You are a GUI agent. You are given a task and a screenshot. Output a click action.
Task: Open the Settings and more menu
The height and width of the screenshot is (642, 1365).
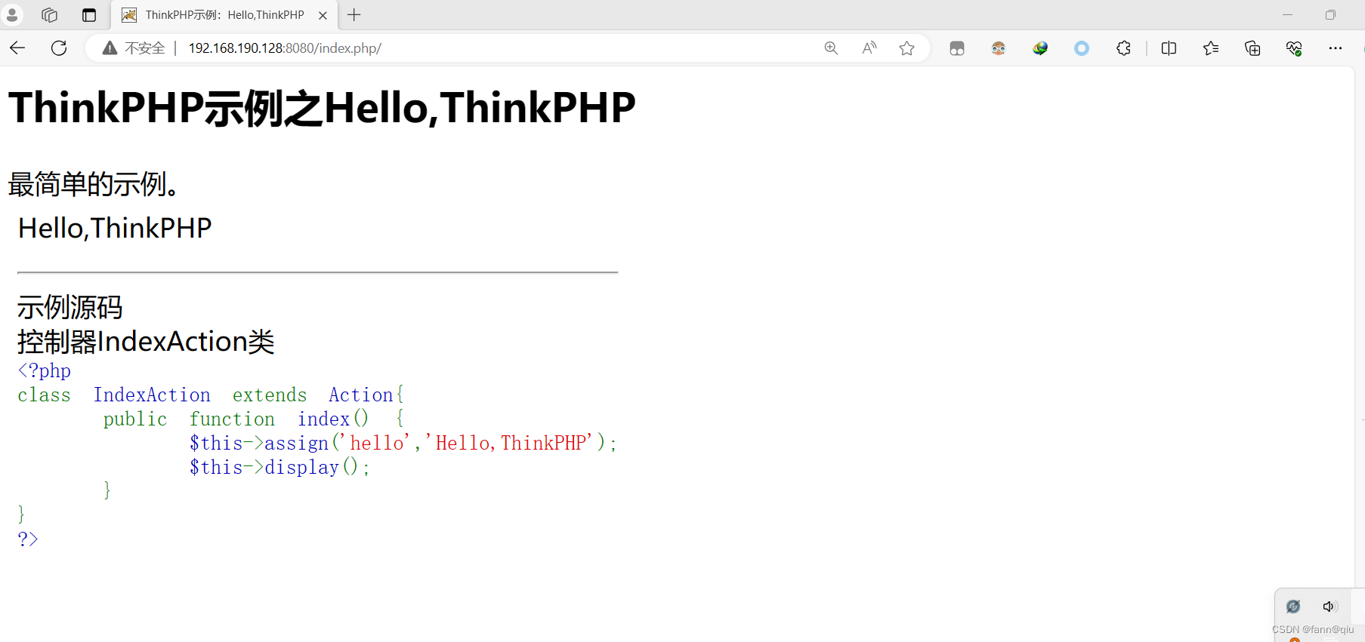click(1336, 48)
